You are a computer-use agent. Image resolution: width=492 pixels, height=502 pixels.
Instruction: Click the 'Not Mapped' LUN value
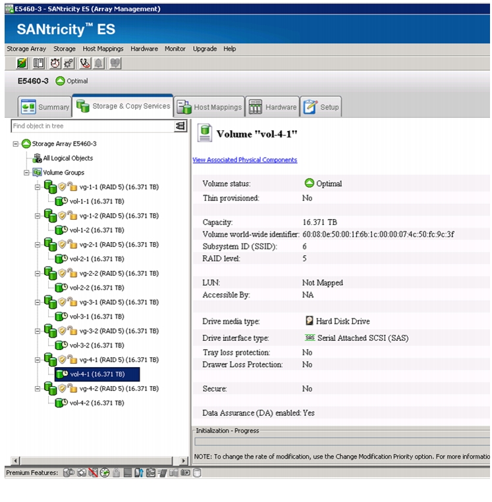tap(322, 282)
